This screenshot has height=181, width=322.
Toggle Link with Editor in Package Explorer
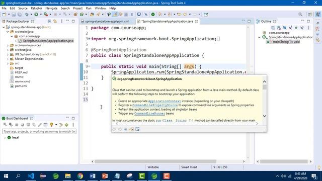[55, 21]
